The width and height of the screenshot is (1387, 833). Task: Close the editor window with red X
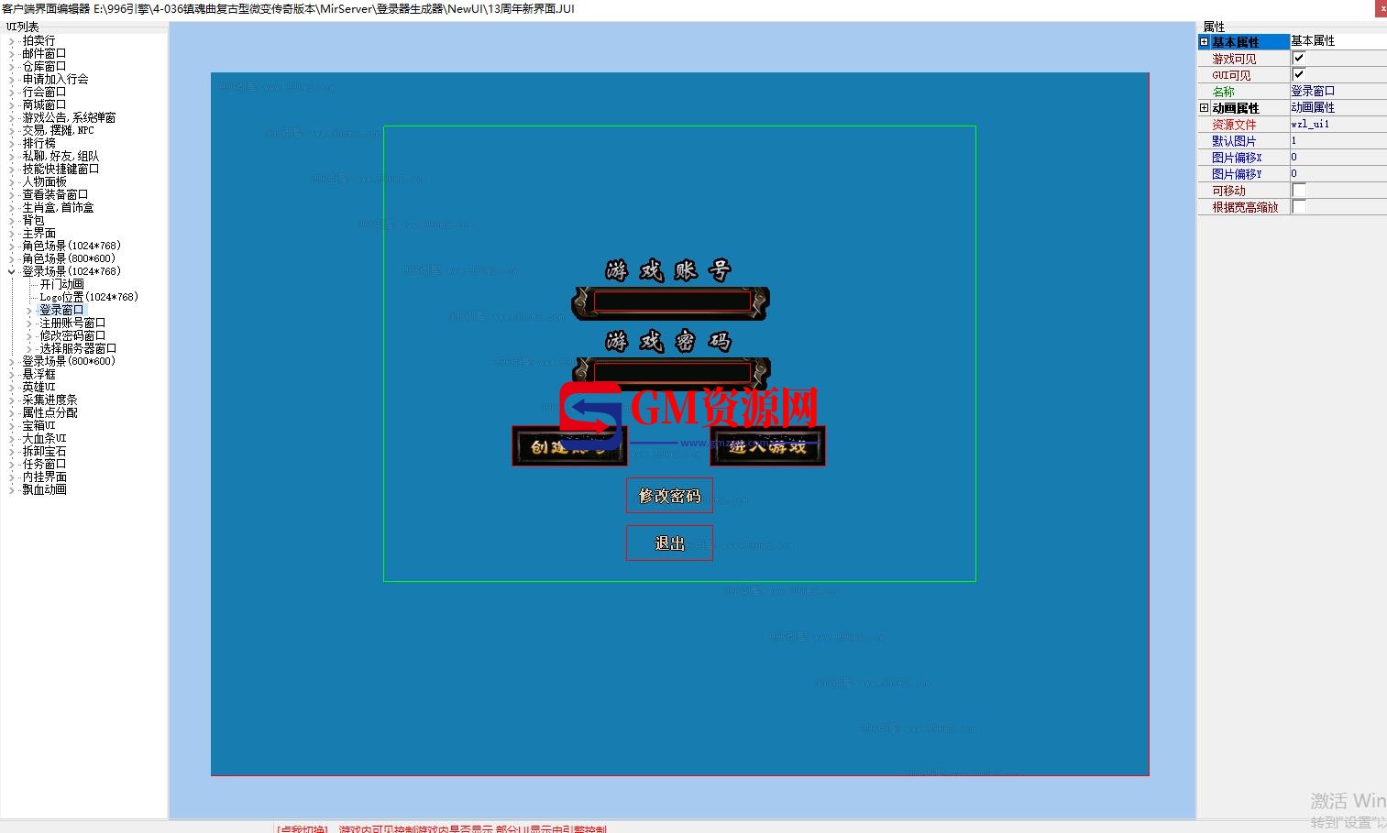[x=1381, y=8]
